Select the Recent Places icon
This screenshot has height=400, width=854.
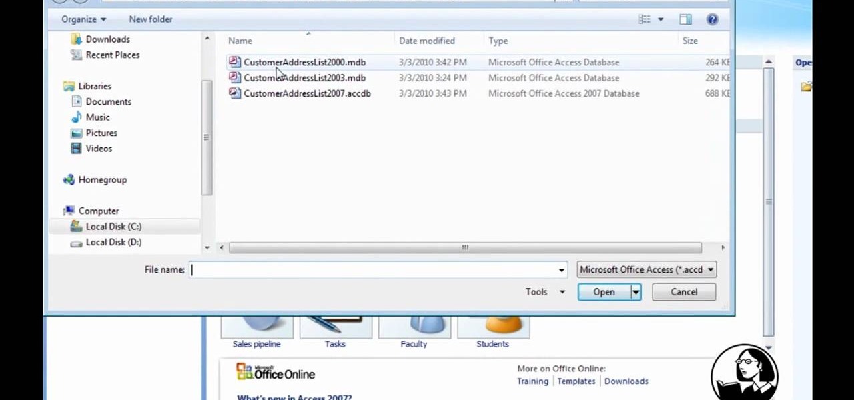click(x=75, y=55)
